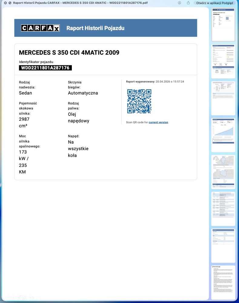
Task: Close the Quick Look preview window
Action: [x=5, y=3]
